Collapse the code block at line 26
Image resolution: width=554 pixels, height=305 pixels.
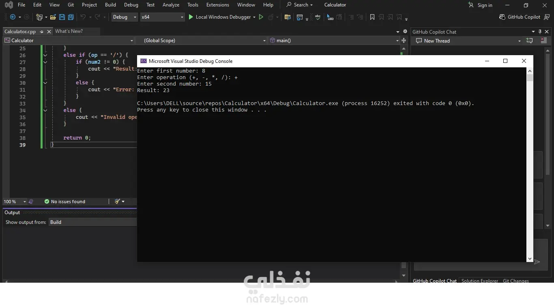(x=45, y=55)
